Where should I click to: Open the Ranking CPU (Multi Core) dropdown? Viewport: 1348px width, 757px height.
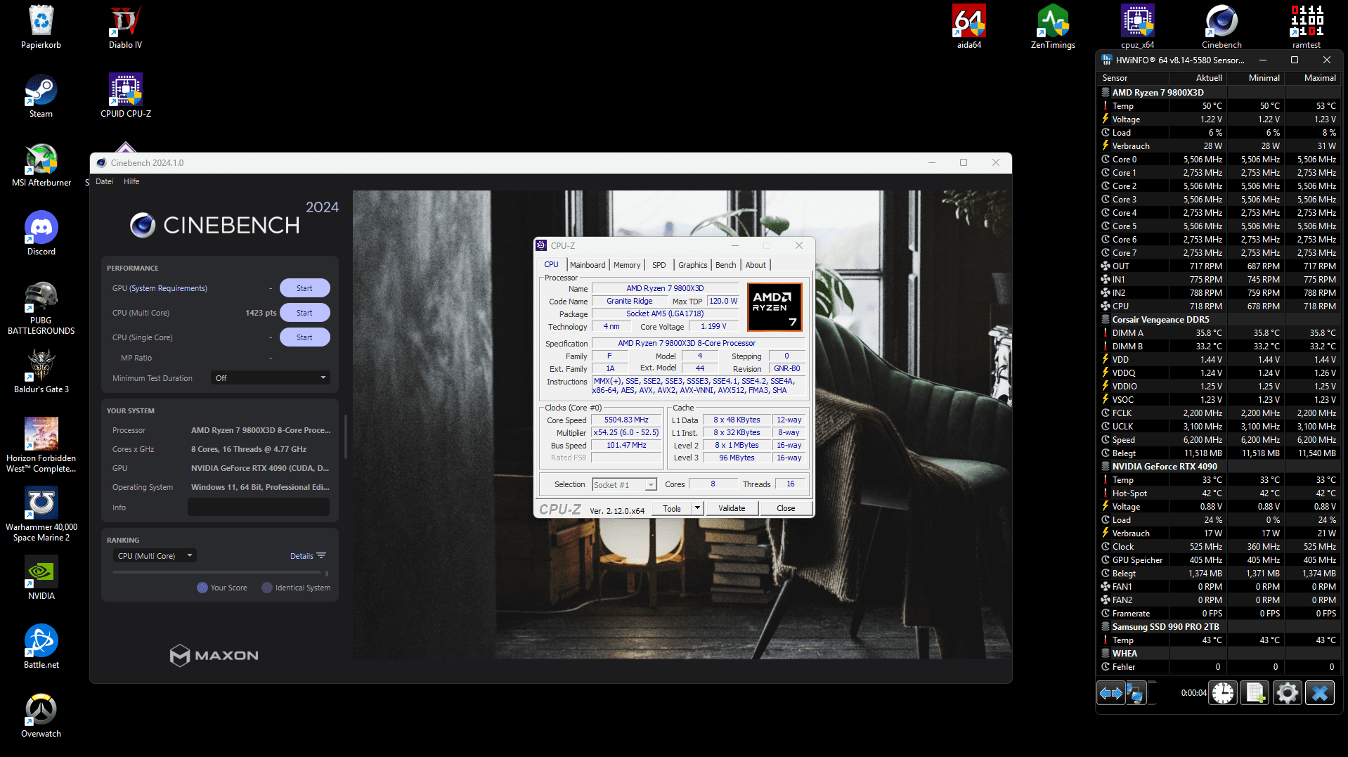155,556
